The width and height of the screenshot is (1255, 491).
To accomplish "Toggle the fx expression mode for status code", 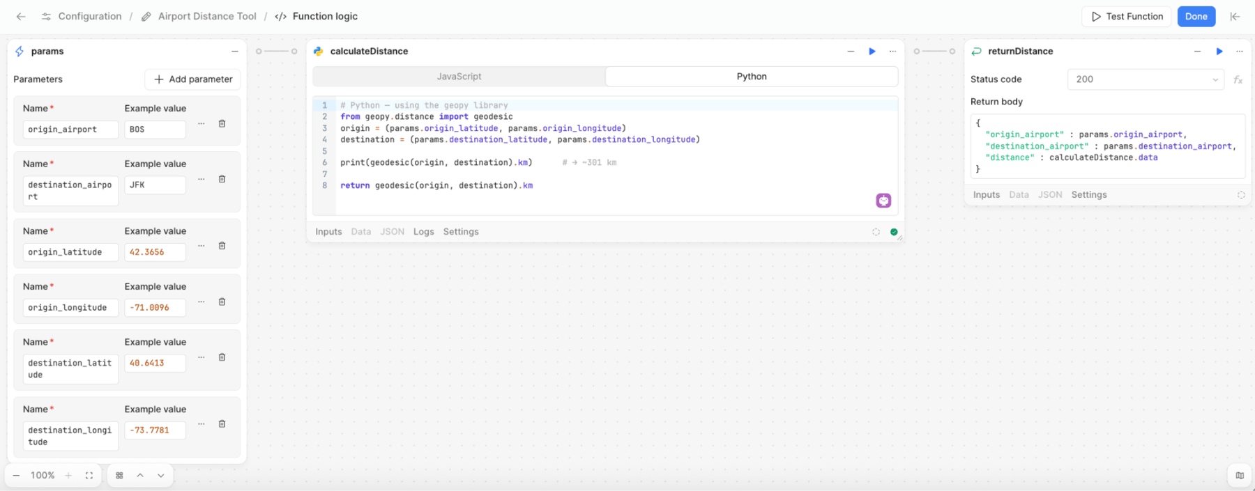I will click(x=1238, y=79).
